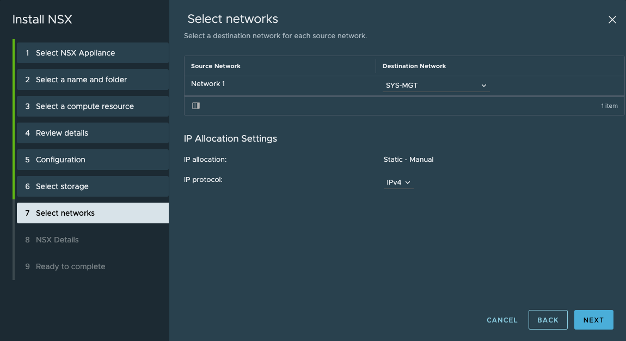Click the Destination Network column header
The image size is (626, 341).
(414, 66)
